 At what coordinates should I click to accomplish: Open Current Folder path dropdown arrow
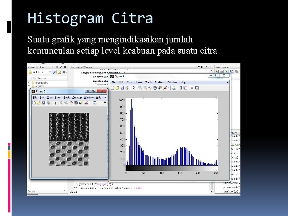pyautogui.click(x=50, y=72)
